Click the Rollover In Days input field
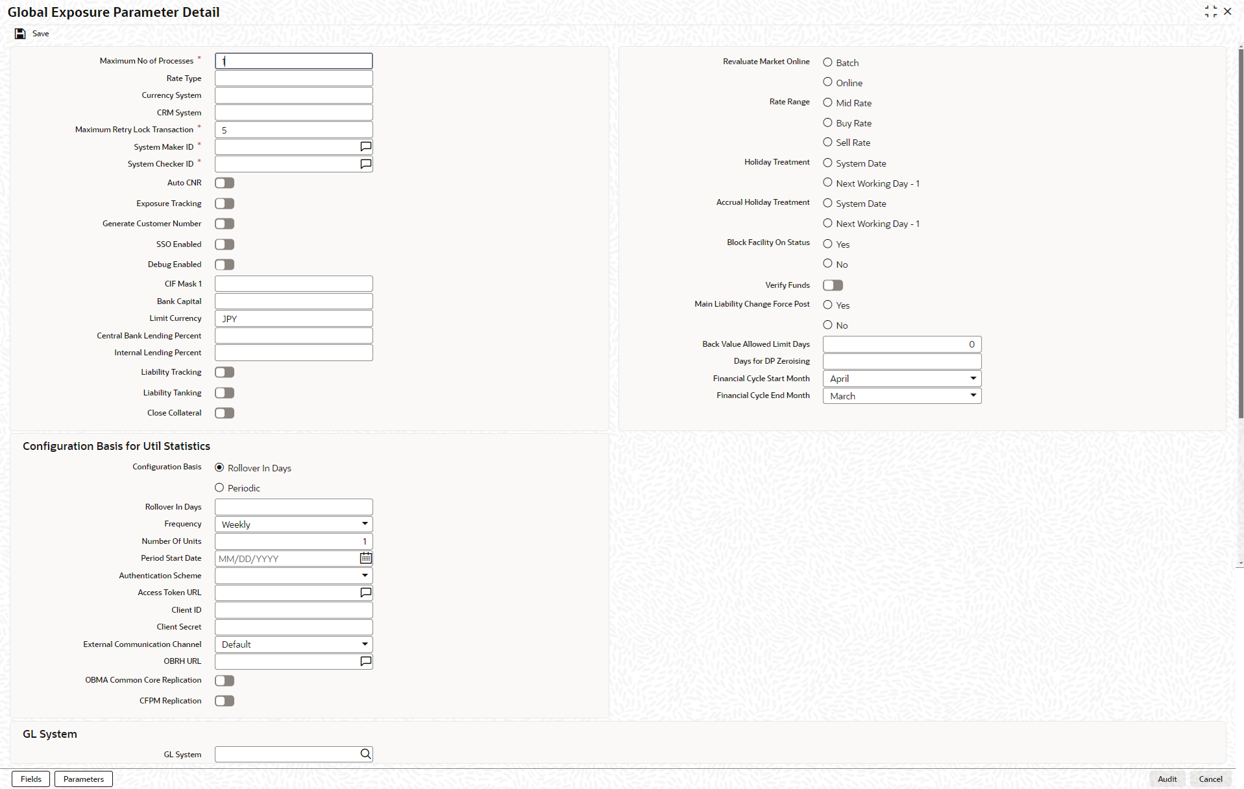The image size is (1244, 789). [294, 507]
